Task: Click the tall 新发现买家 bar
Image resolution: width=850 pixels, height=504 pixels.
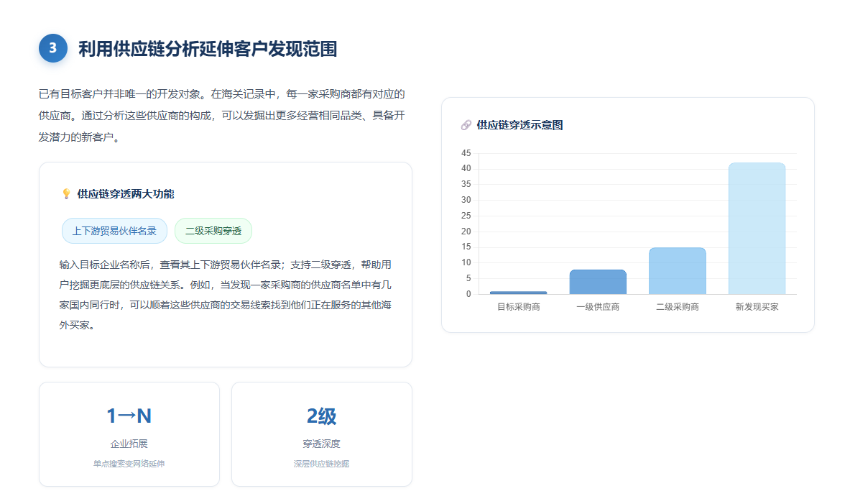Action: [x=757, y=229]
